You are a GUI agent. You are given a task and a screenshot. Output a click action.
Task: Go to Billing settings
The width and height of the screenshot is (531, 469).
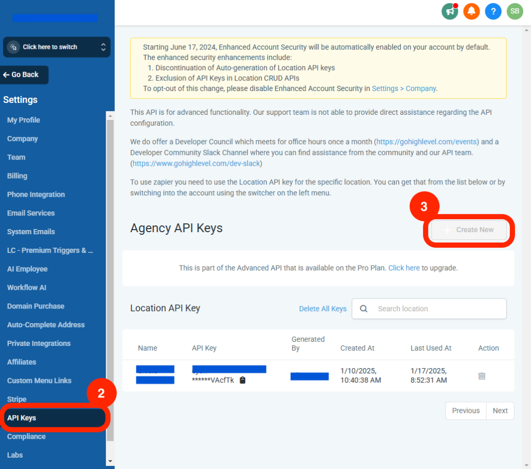click(x=17, y=176)
